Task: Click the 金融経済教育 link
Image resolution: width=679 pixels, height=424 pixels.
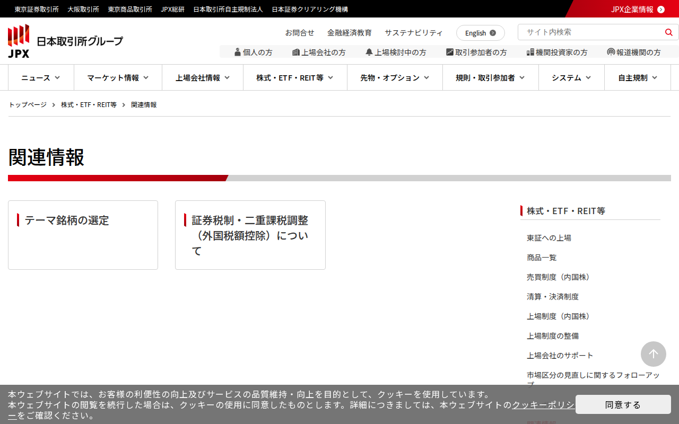Action: click(350, 33)
